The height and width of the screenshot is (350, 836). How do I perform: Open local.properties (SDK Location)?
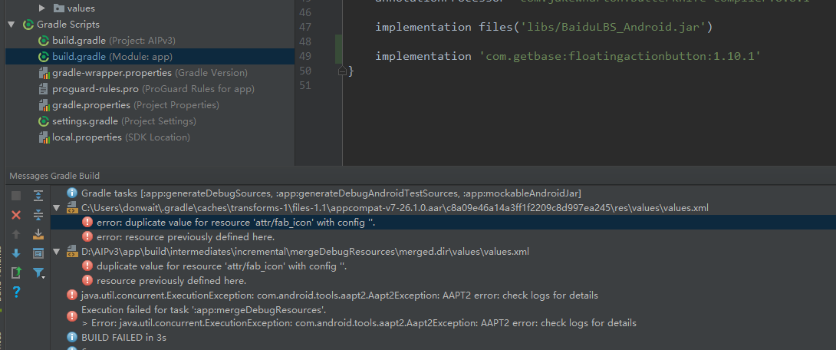pyautogui.click(x=121, y=137)
